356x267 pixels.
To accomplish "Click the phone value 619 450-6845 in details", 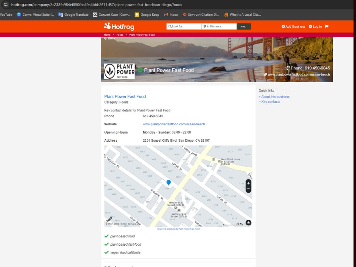I will pos(153,116).
